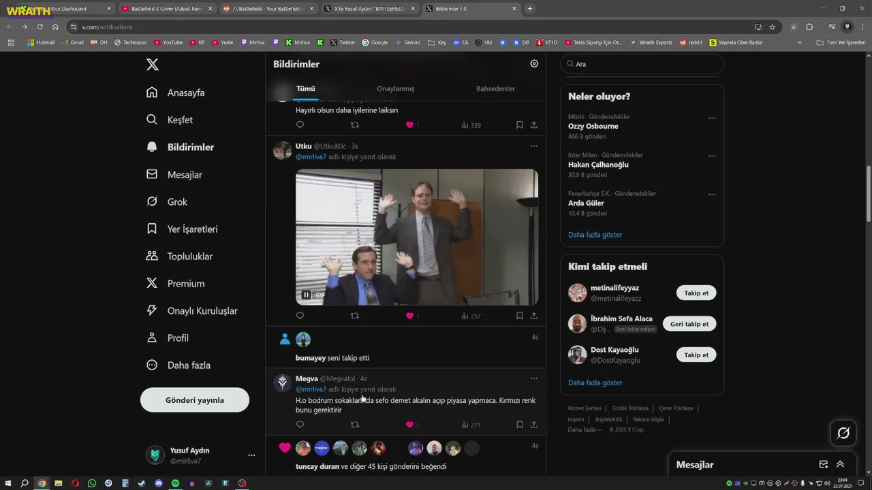Pause the GIF in Utku's post
This screenshot has height=490, width=872.
tap(307, 295)
